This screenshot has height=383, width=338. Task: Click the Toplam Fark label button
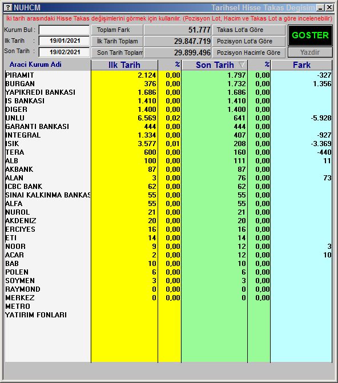tap(117, 30)
